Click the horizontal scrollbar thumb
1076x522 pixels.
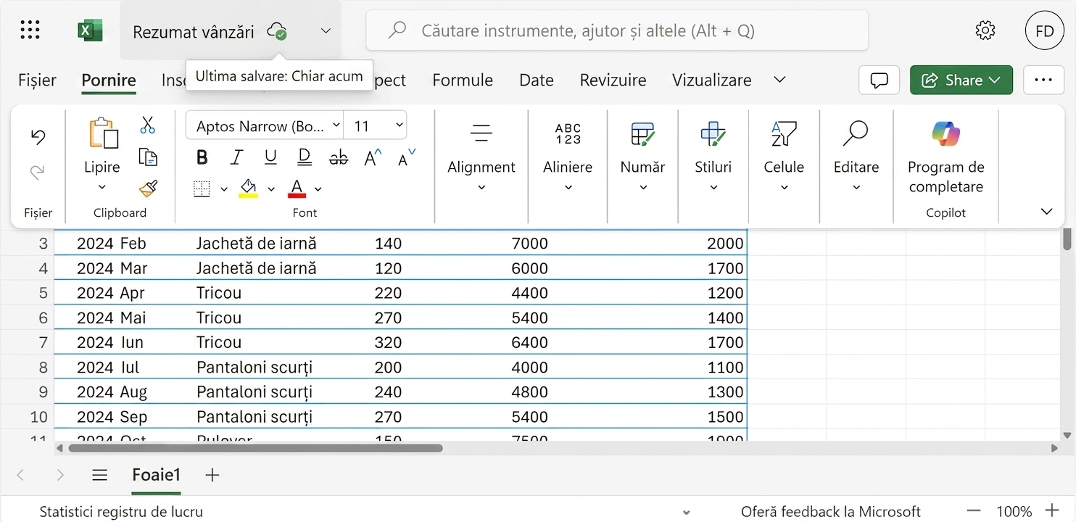(255, 448)
